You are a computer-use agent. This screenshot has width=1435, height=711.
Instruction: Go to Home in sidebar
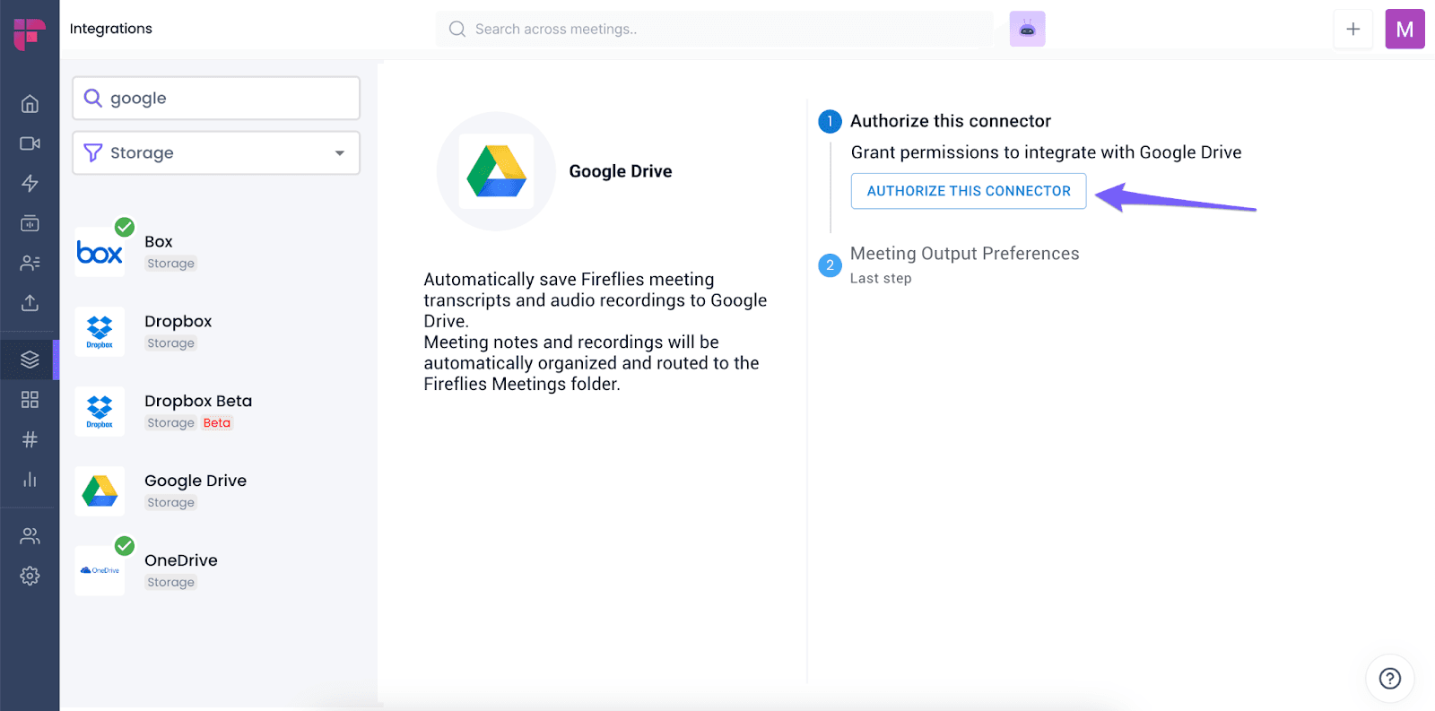[x=30, y=104]
